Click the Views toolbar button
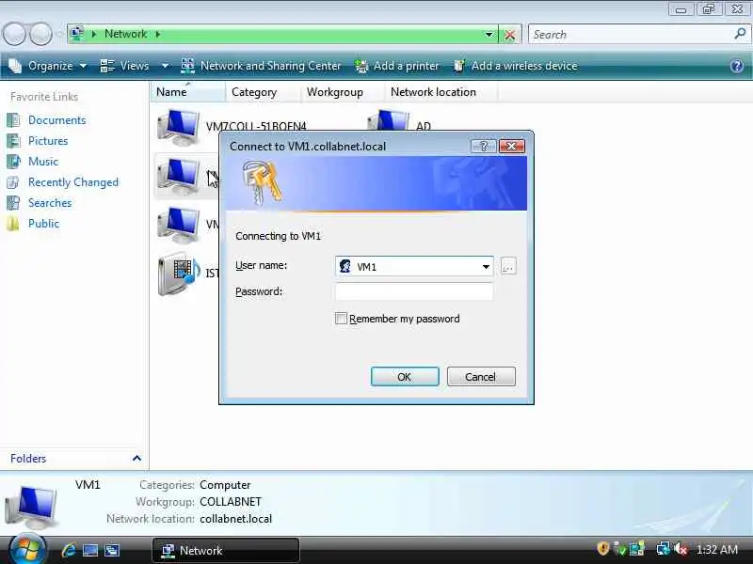This screenshot has width=753, height=564. 125,66
